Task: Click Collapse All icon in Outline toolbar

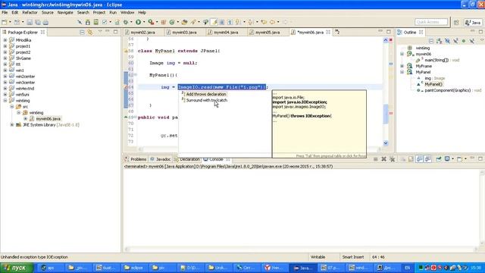Action: [x=431, y=41]
